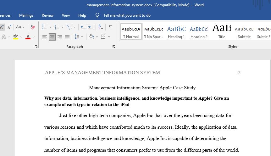Apply the No Spacing style
271x156 pixels.
coord(154,32)
